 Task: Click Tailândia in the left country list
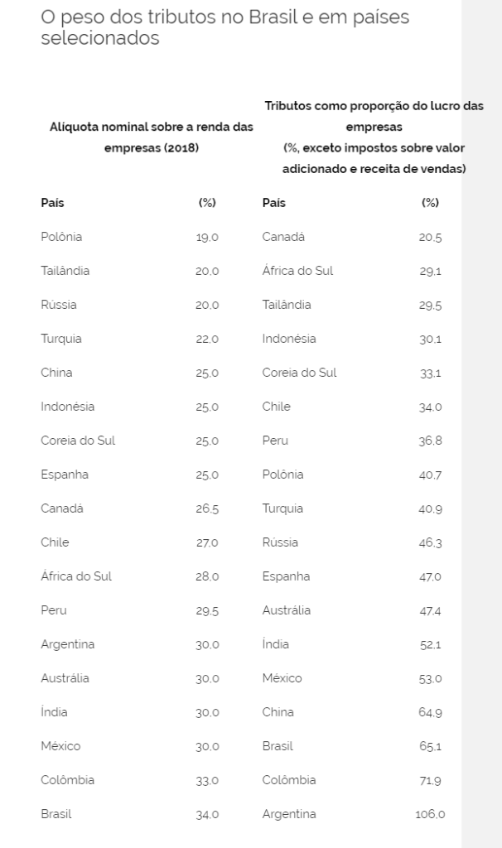click(x=65, y=271)
